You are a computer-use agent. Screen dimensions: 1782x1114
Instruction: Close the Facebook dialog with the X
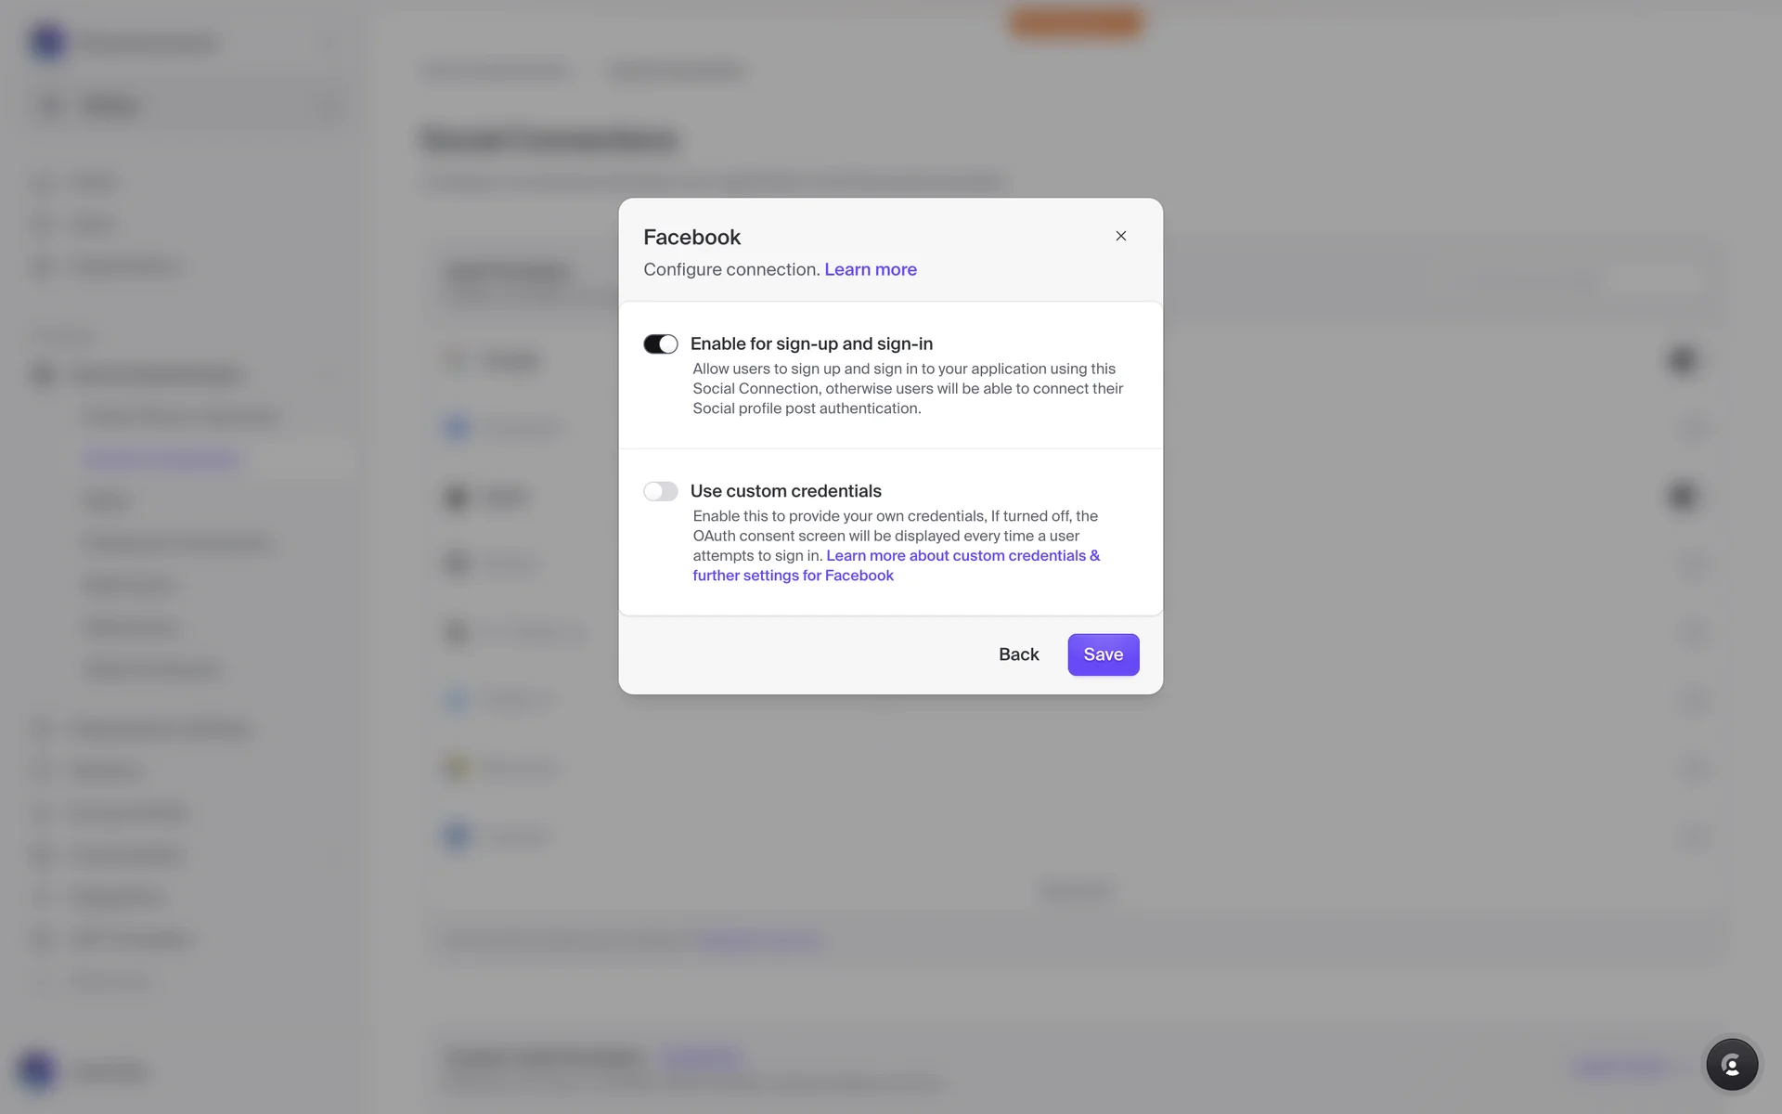click(x=1120, y=236)
